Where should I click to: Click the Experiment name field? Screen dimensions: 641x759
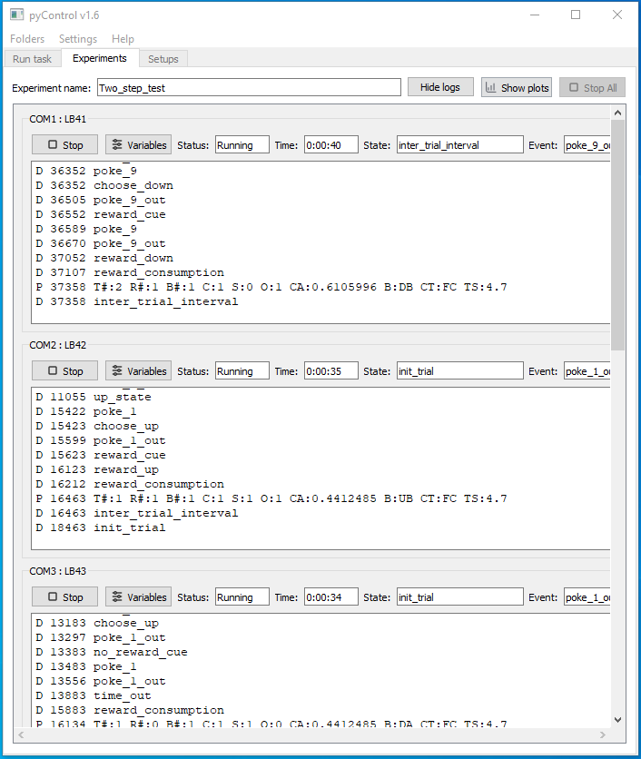click(249, 88)
